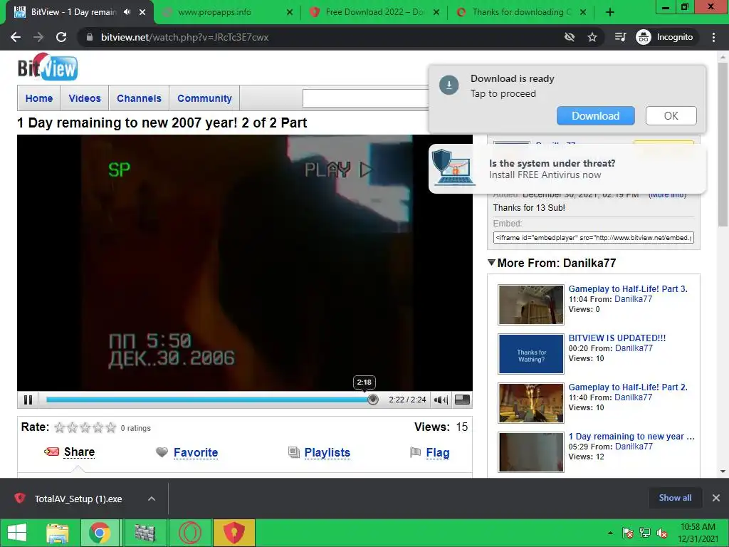Switch to Thanks for downloading tab
The height and width of the screenshot is (547, 729).
pos(522,12)
